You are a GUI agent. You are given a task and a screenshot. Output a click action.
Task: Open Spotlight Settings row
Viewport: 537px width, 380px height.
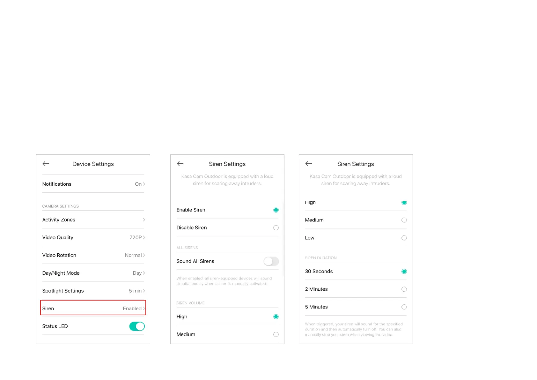(93, 291)
